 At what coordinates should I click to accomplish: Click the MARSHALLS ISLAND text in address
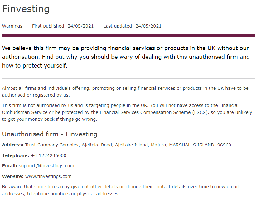pyautogui.click(x=192, y=145)
